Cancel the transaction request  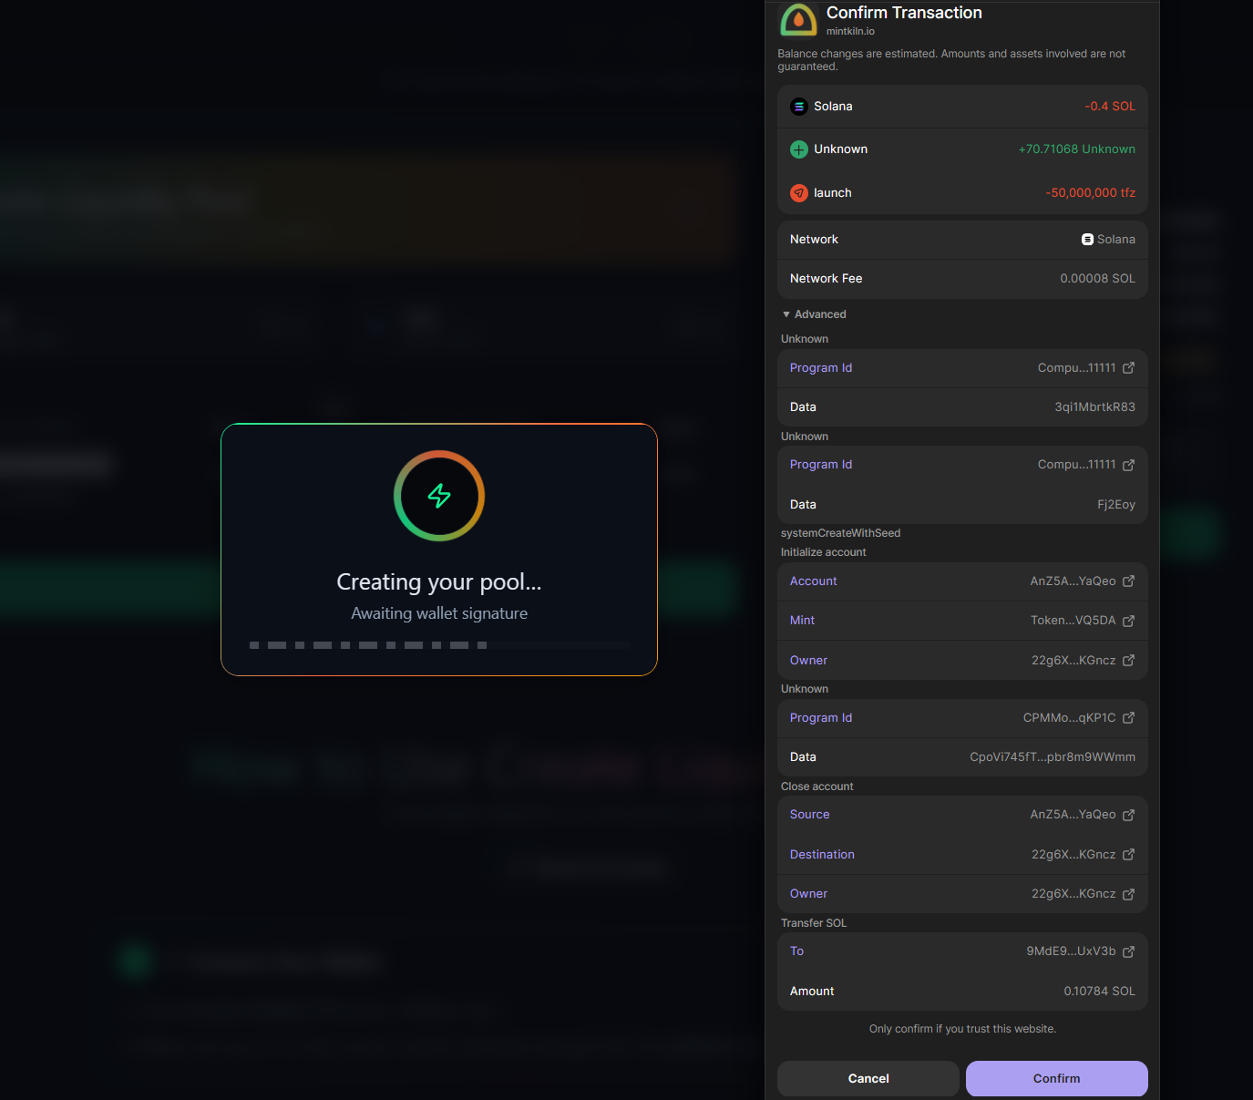click(868, 1078)
